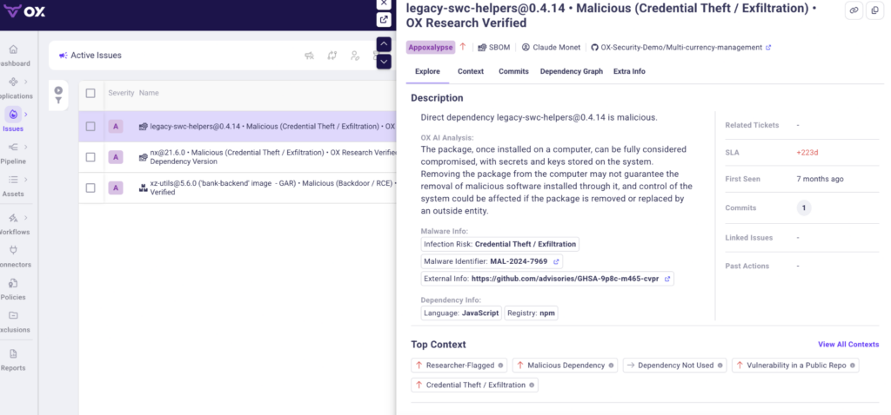
Task: Click the branch sync icon in Active Issues toolbar
Action: 332,56
